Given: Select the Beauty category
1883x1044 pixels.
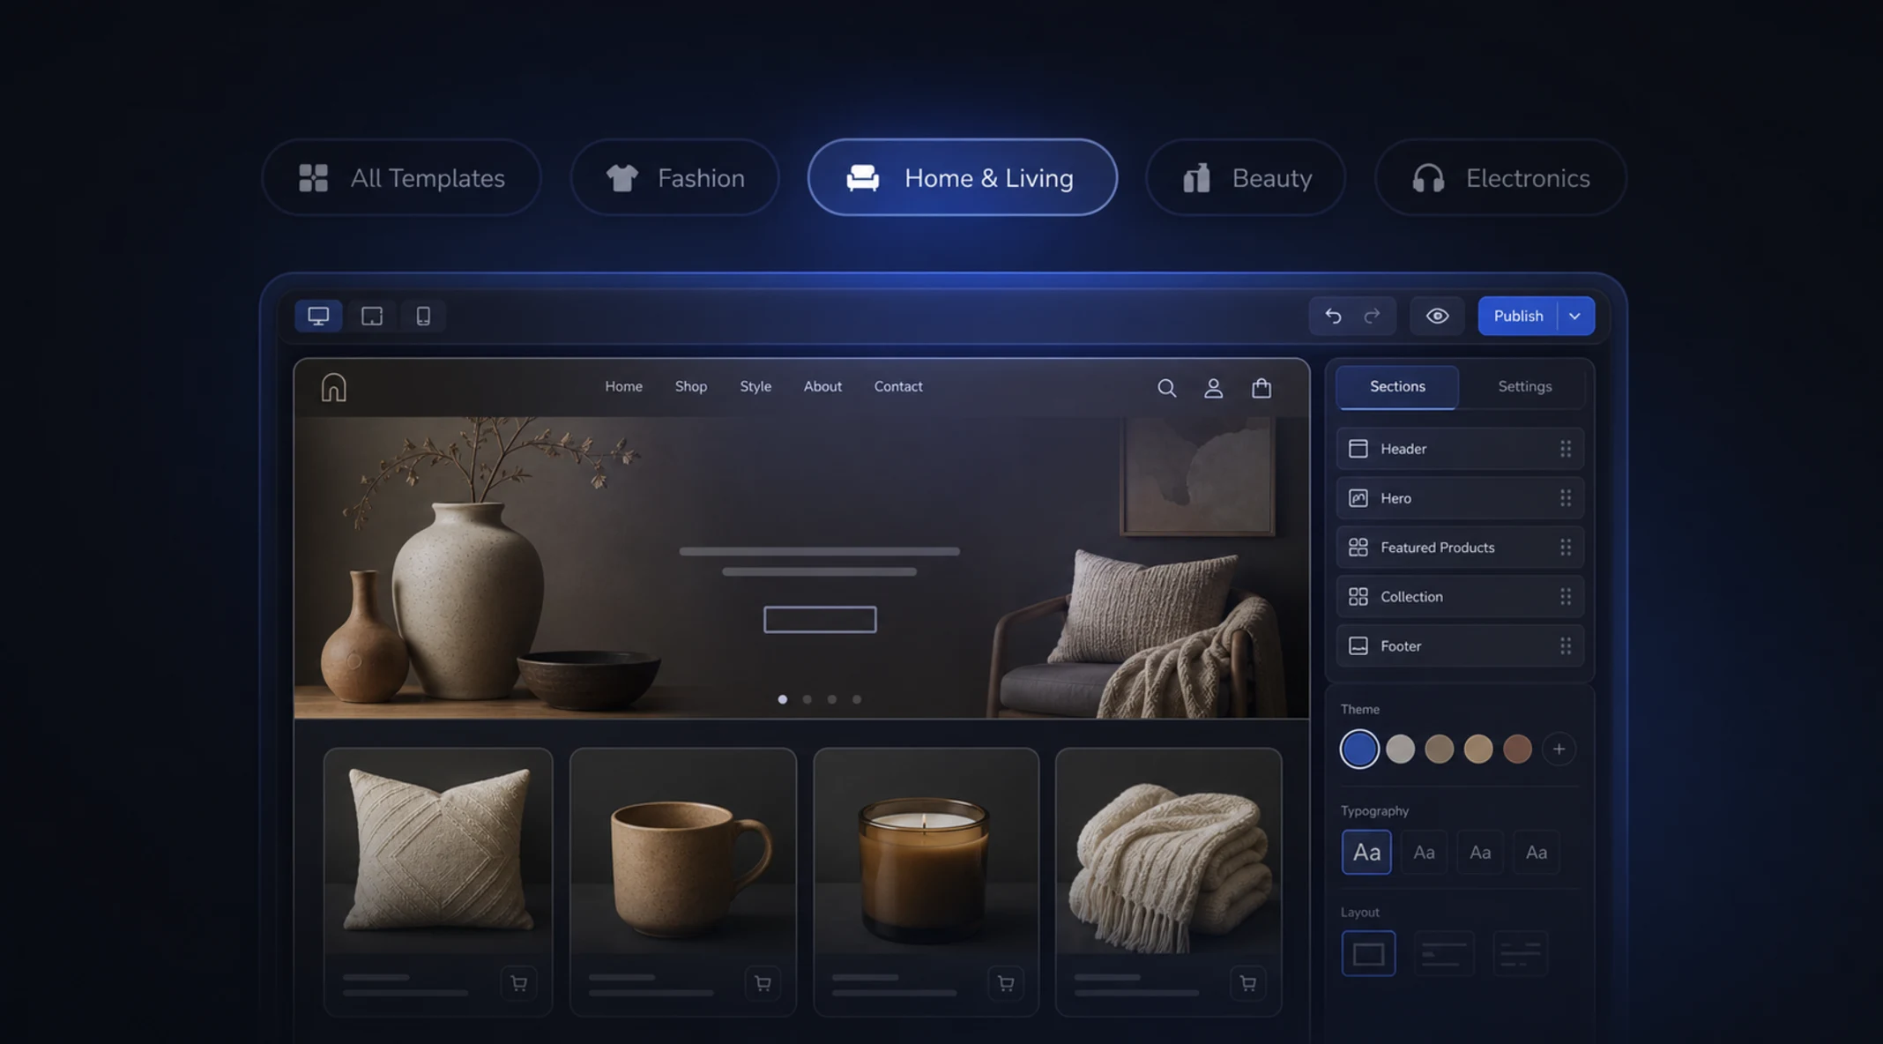Looking at the screenshot, I should pos(1246,177).
